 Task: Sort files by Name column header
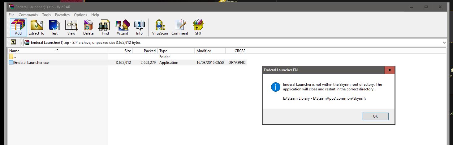pyautogui.click(x=14, y=51)
